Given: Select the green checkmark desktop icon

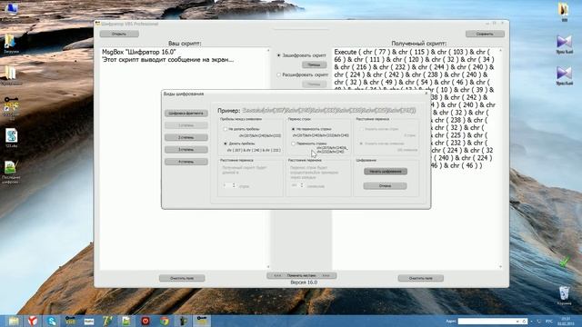Looking at the screenshot, I should [564, 262].
